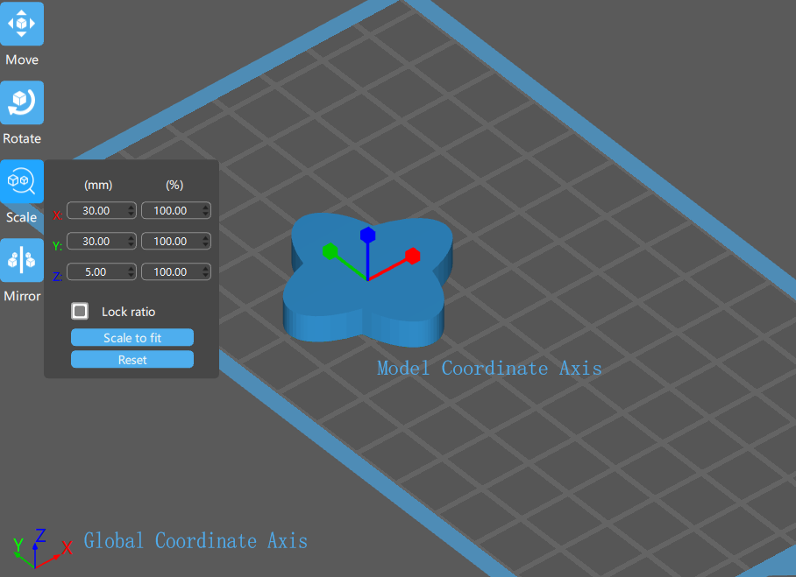The width and height of the screenshot is (796, 577).
Task: Click the X percentage scale field
Action: [x=170, y=211]
